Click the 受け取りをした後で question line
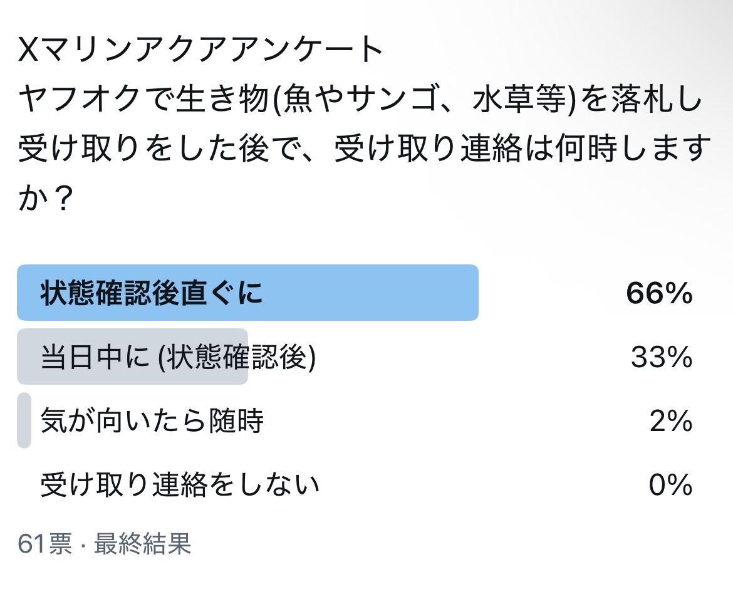This screenshot has width=733, height=599. tap(364, 149)
